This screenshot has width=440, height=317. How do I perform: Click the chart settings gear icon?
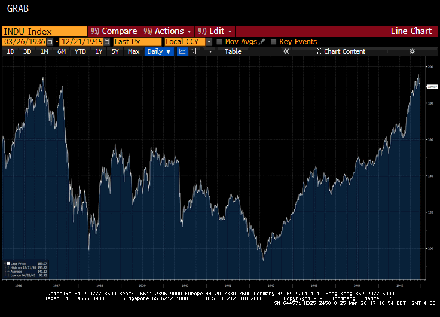point(412,52)
